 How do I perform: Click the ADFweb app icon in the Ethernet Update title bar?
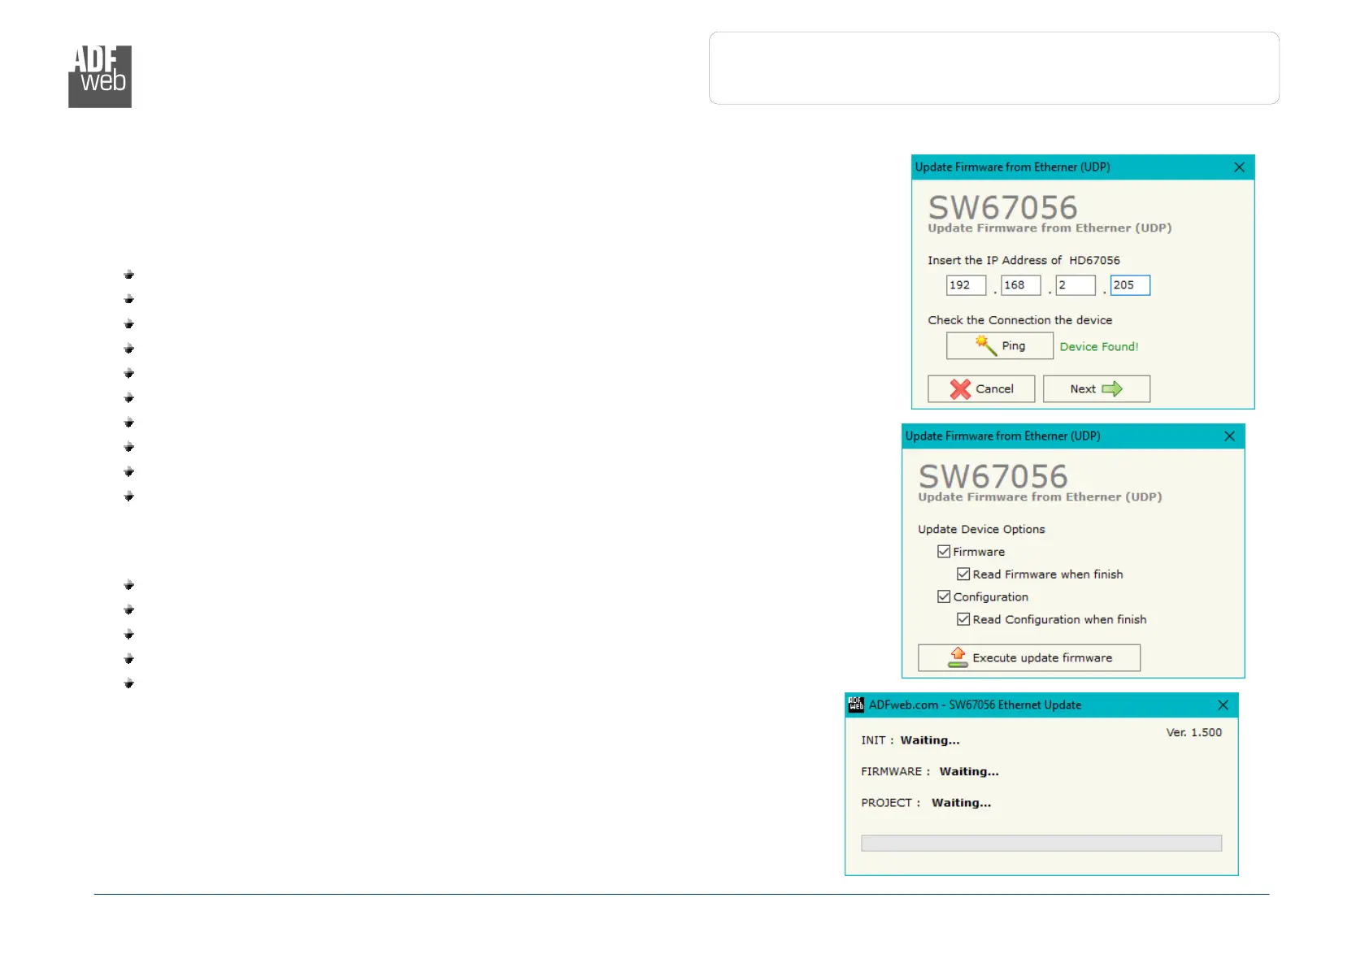[x=856, y=705]
